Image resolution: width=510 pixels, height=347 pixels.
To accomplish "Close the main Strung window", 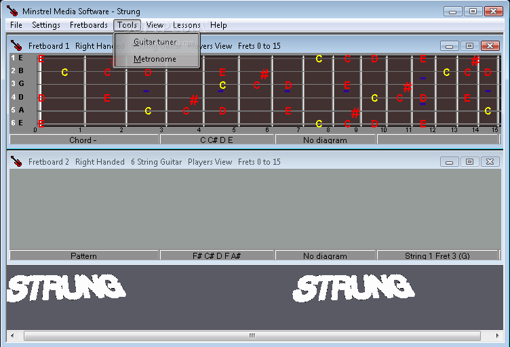I will click(x=494, y=11).
